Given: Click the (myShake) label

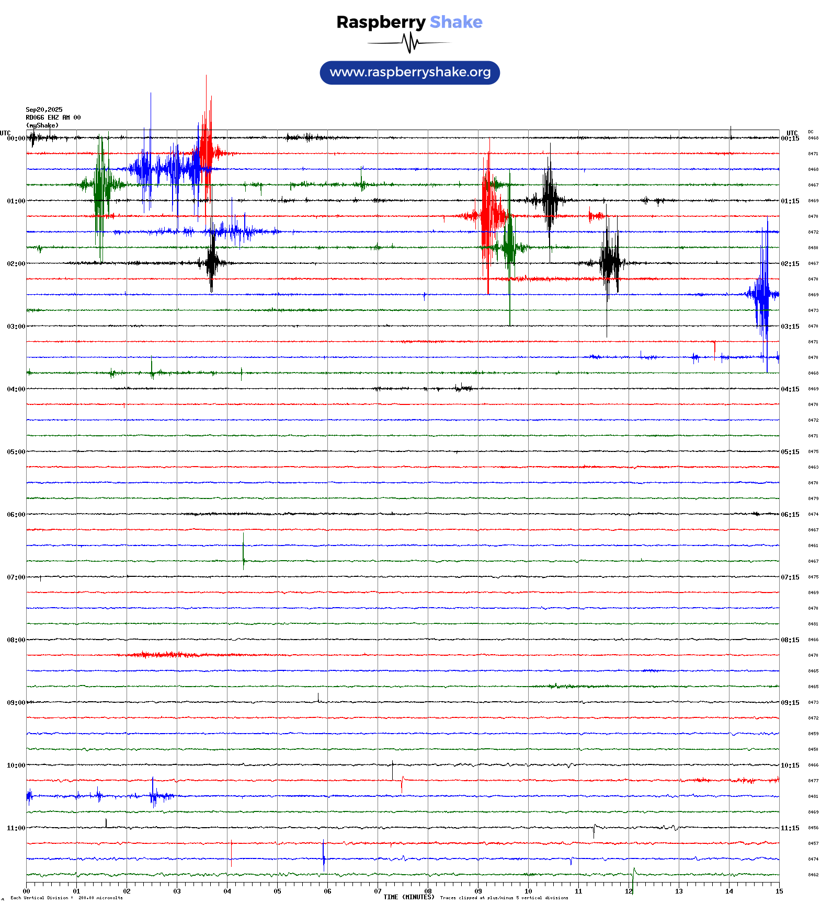Looking at the screenshot, I should tap(42, 125).
